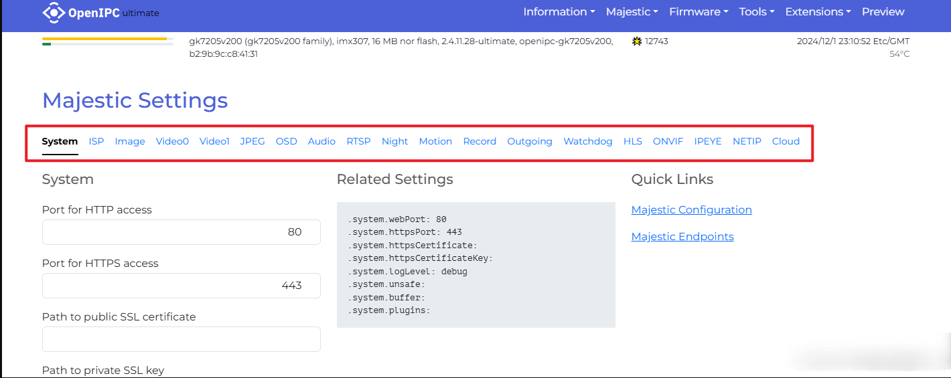Click the OpenIPC logo icon
This screenshot has width=951, height=378.
tap(54, 12)
